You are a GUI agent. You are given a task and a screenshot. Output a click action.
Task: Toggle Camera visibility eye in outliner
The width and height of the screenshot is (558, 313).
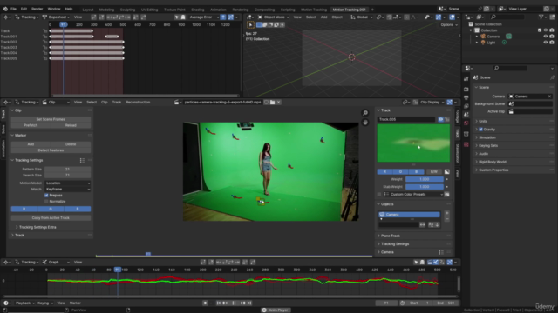pos(545,37)
